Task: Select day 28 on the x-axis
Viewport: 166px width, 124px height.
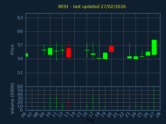Action: tap(158, 115)
